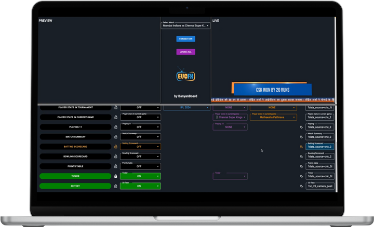Click the edit icon next to Points table field
Screen dimensions: 374x227
point(301,166)
